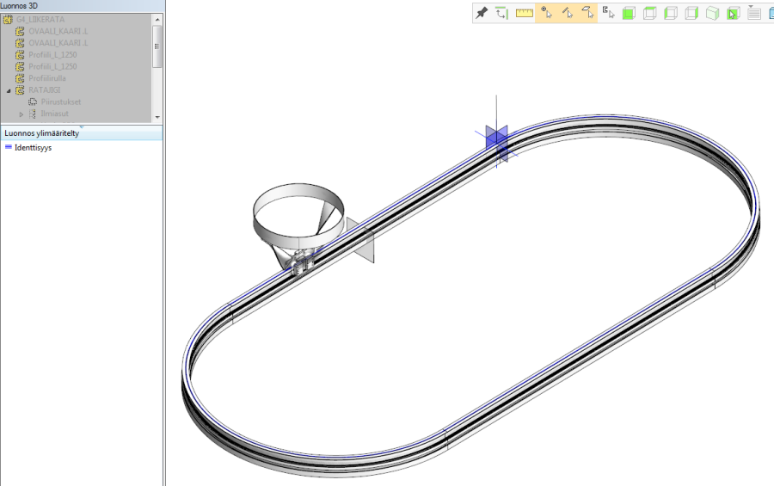This screenshot has height=486, width=774.
Task: Select the Profiilirulla item in the tree
Action: click(x=47, y=77)
